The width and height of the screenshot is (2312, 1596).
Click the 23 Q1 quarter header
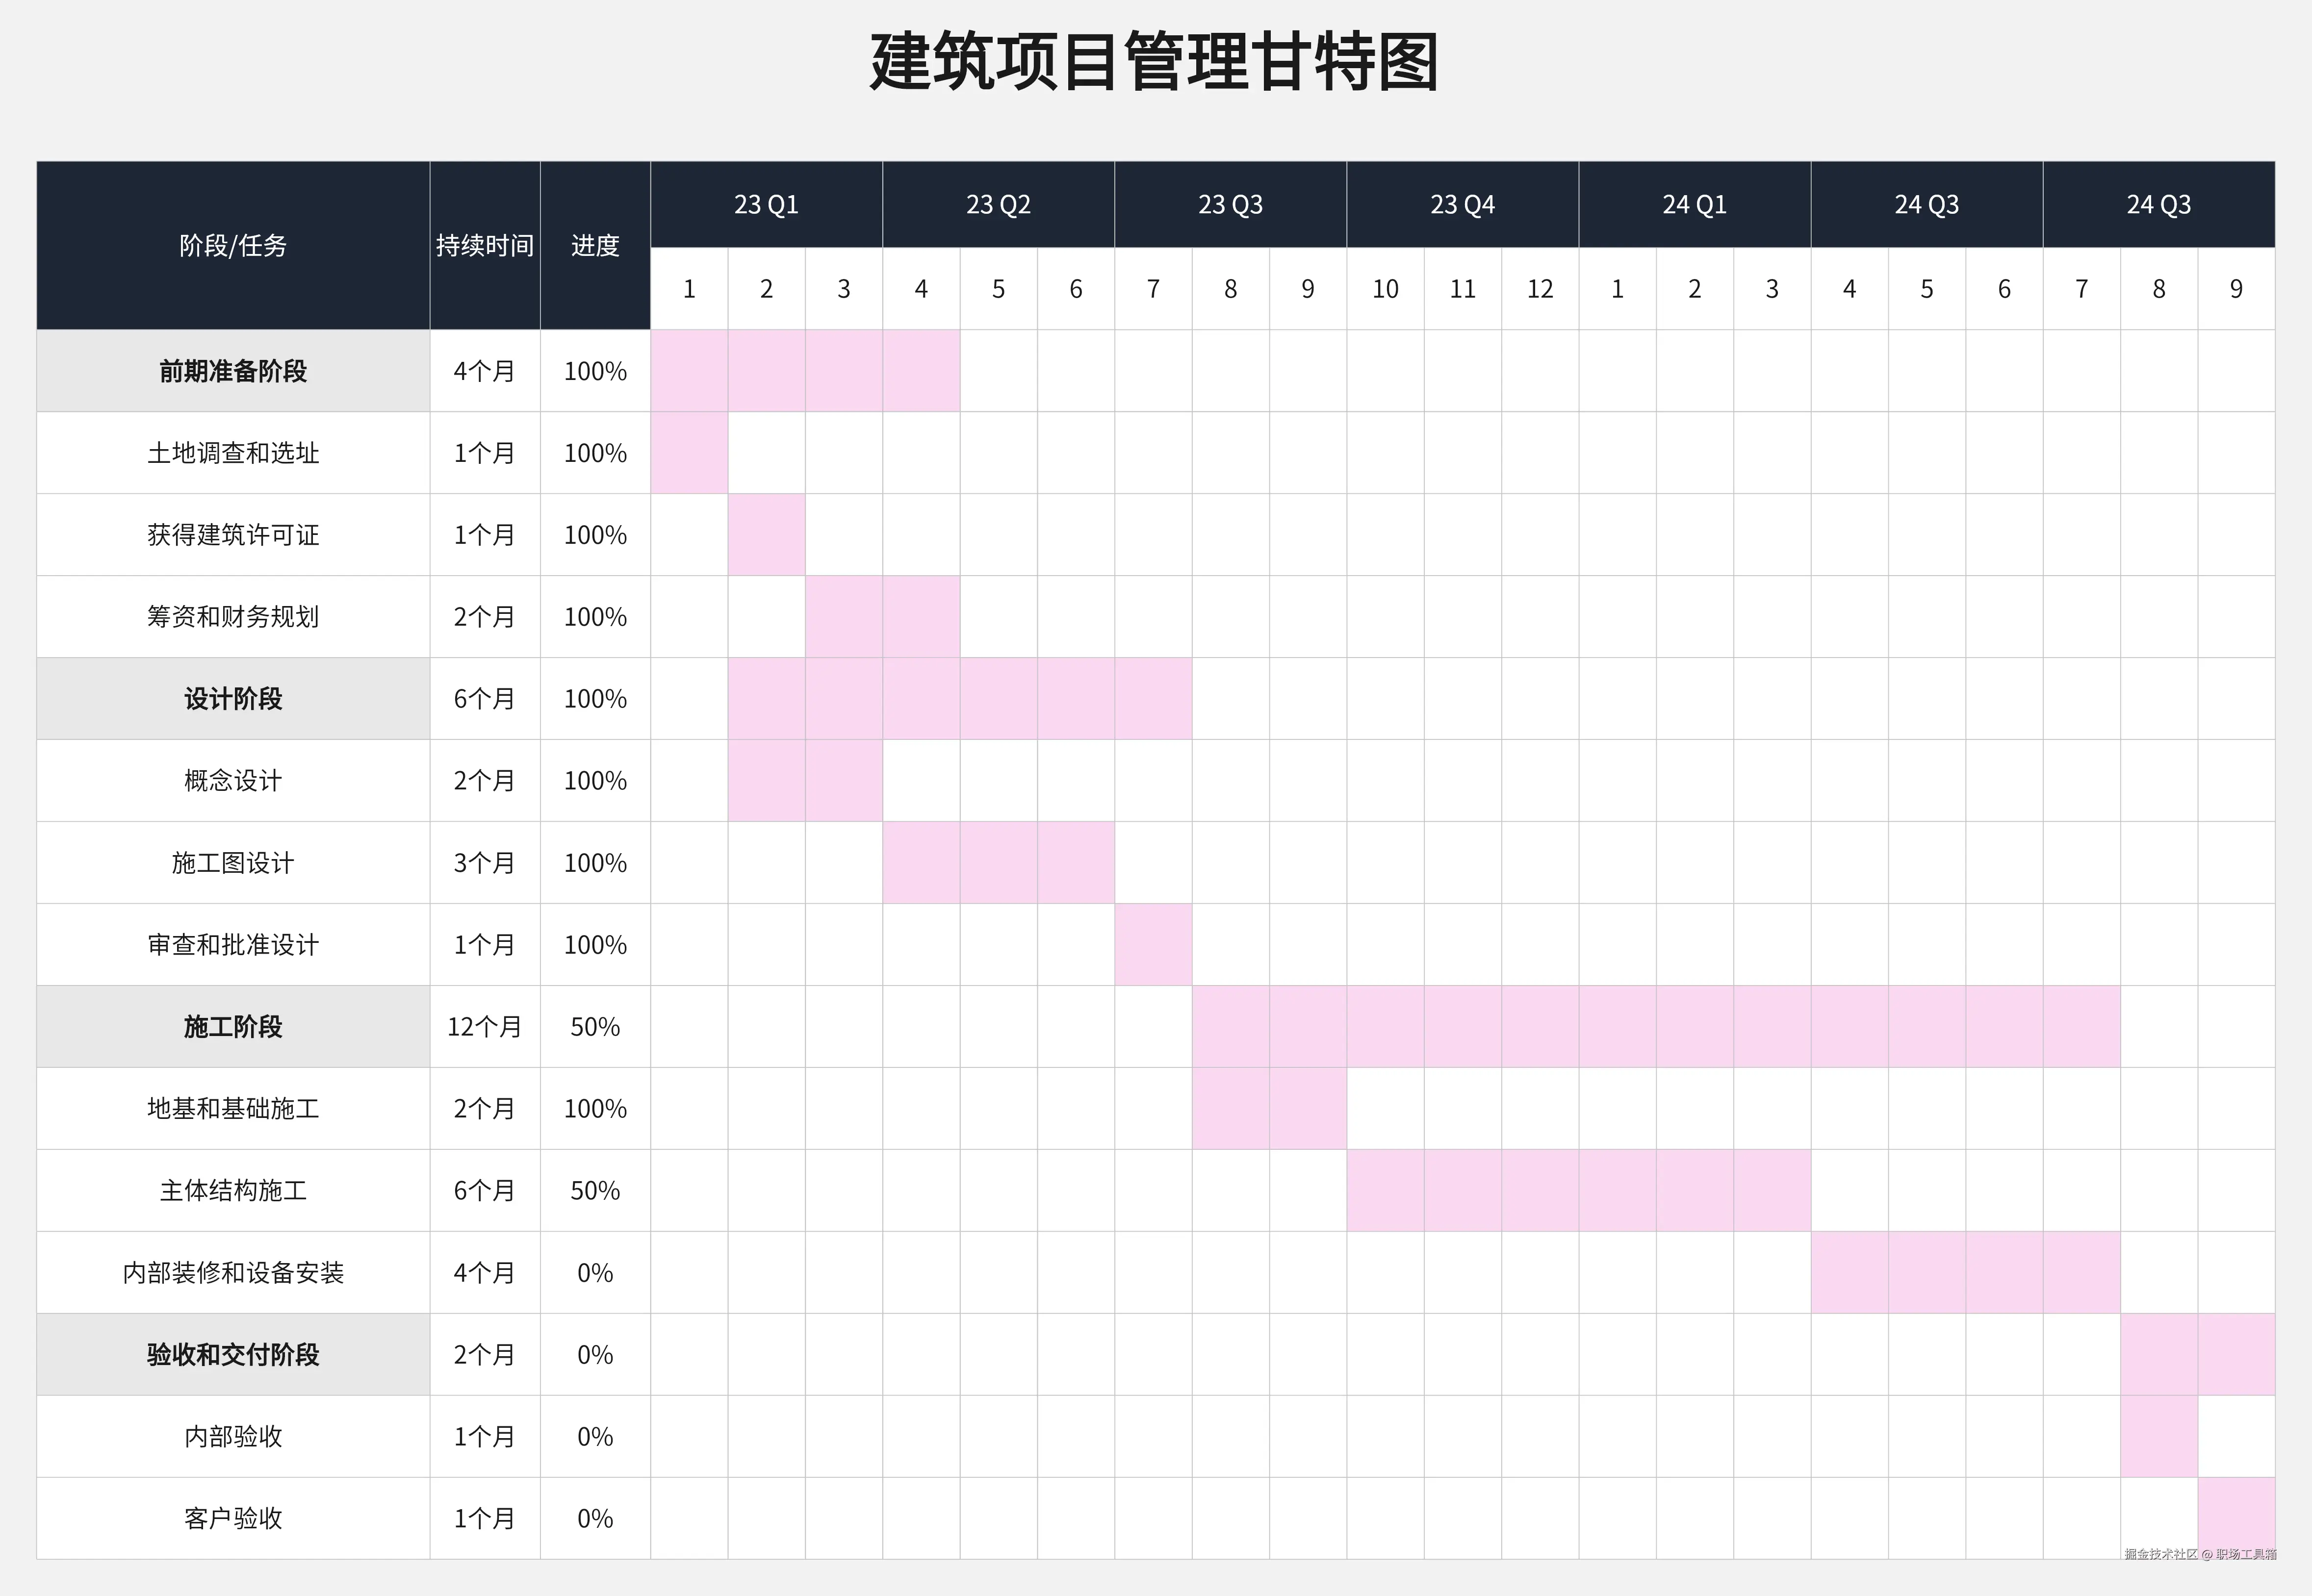pos(766,204)
